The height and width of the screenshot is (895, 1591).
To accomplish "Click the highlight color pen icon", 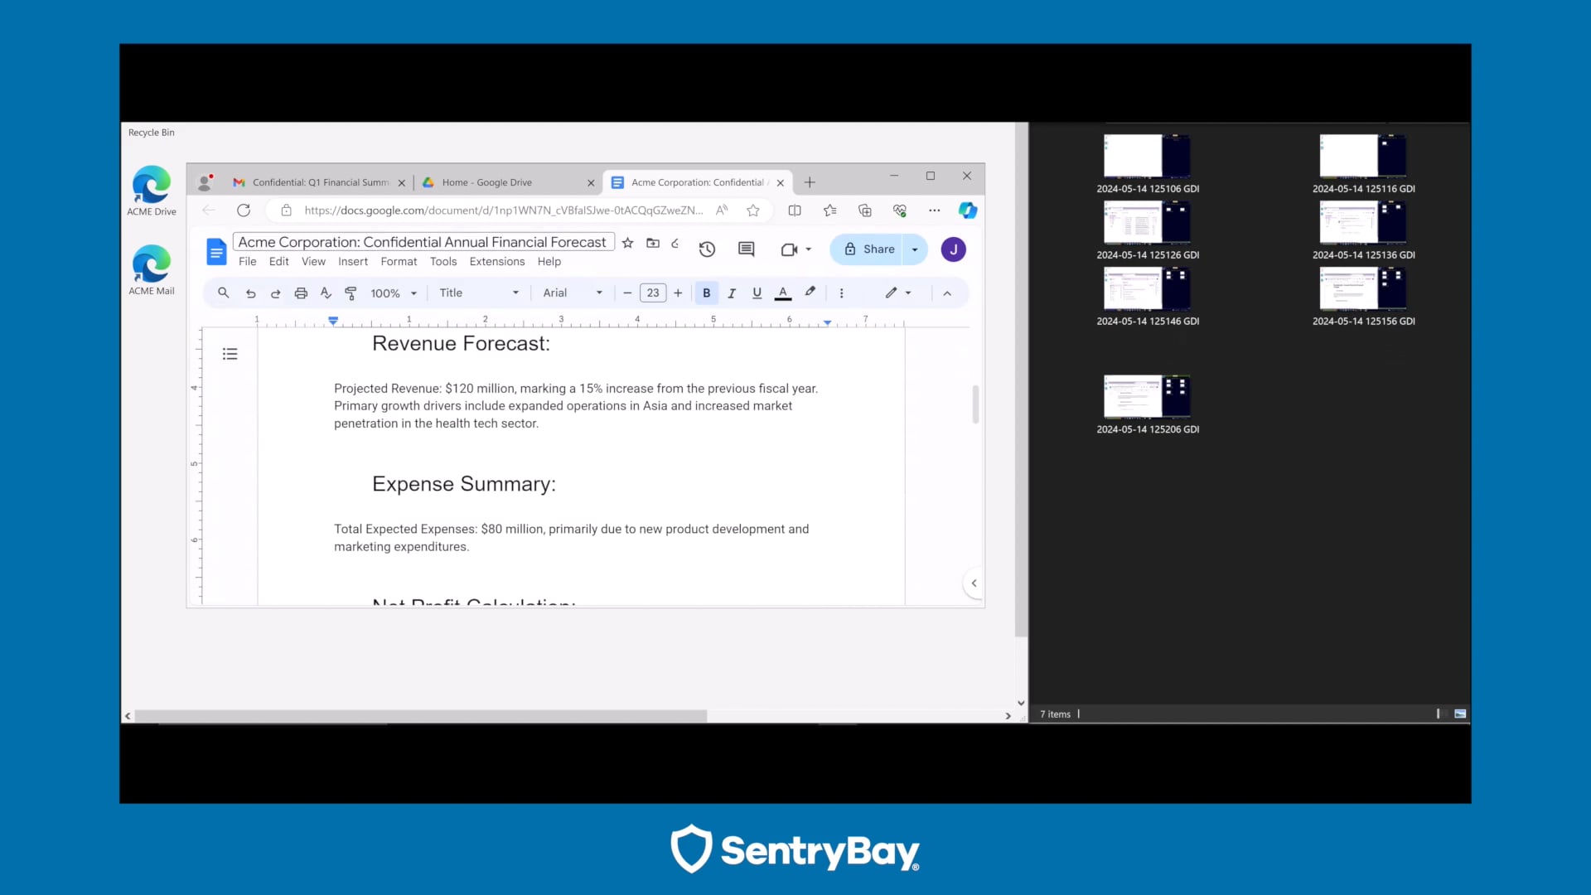I will 810,293.
